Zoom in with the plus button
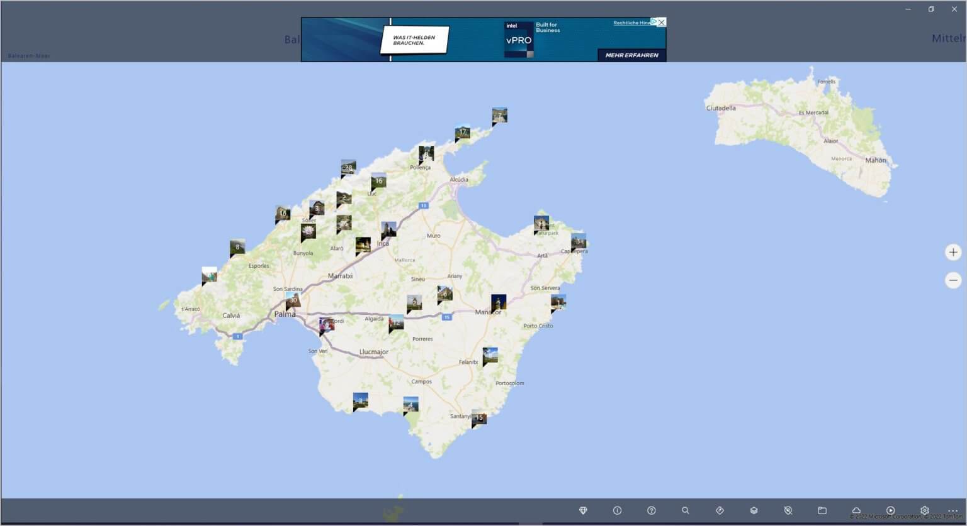This screenshot has height=526, width=967. pos(953,252)
